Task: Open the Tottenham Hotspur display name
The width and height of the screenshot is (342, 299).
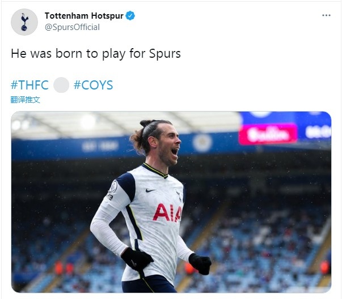Action: click(84, 16)
